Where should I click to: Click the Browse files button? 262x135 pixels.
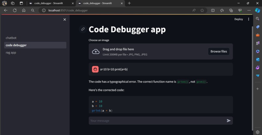click(219, 51)
